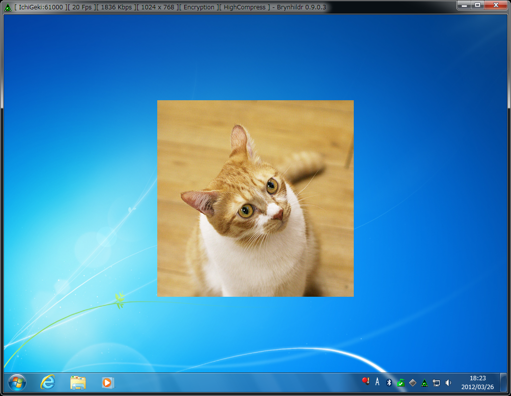The height and width of the screenshot is (396, 511).
Task: Click the gray diamond tray icon
Action: coord(412,382)
